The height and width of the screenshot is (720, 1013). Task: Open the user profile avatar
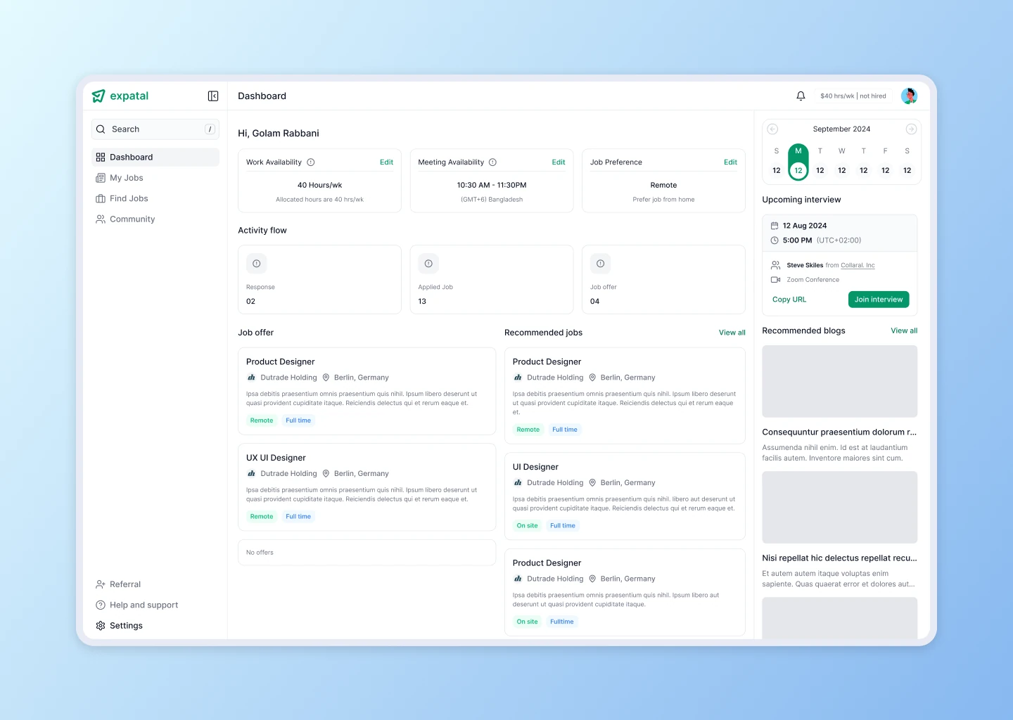coord(909,96)
